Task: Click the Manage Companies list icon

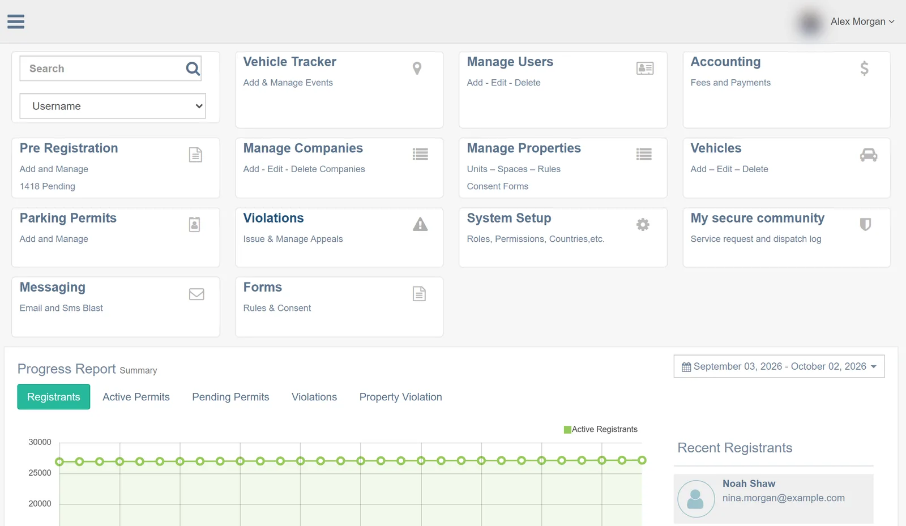Action: point(420,154)
